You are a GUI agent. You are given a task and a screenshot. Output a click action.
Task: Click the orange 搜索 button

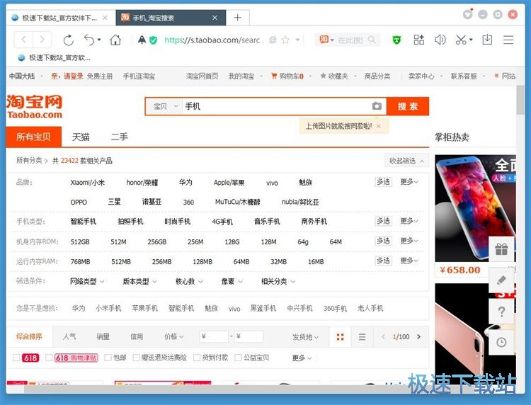click(x=408, y=106)
